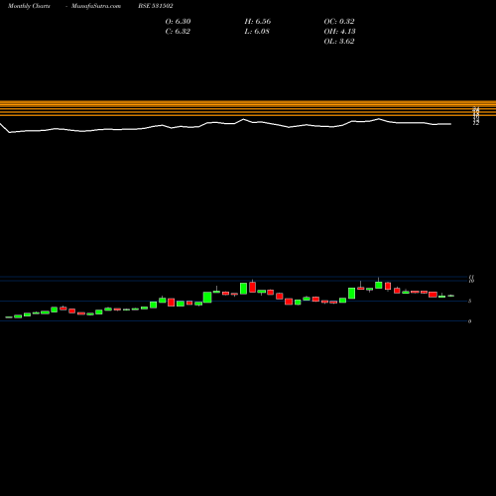Select the BSE 531502 stock code label
Viewport: 496px width, 496px height.
(x=156, y=6)
